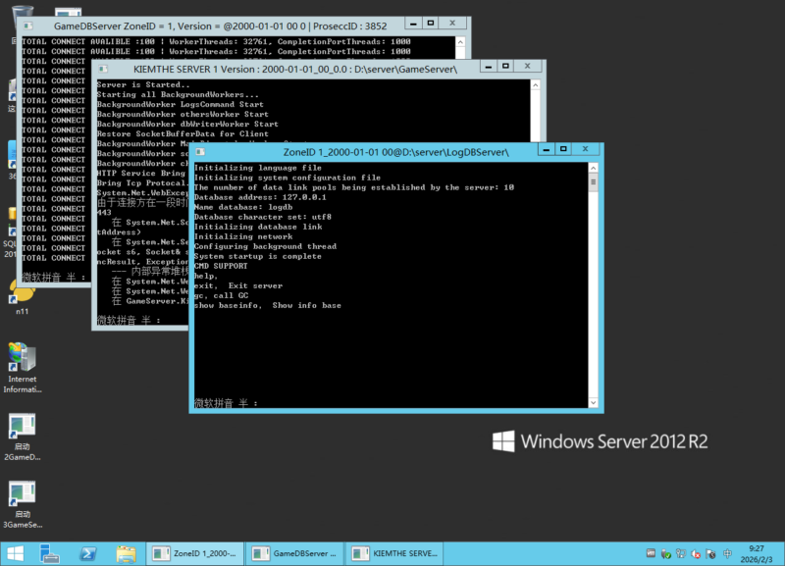Switch to the KIEMTHE SERVER taskbar button
Image resolution: width=785 pixels, height=566 pixels.
click(x=392, y=553)
